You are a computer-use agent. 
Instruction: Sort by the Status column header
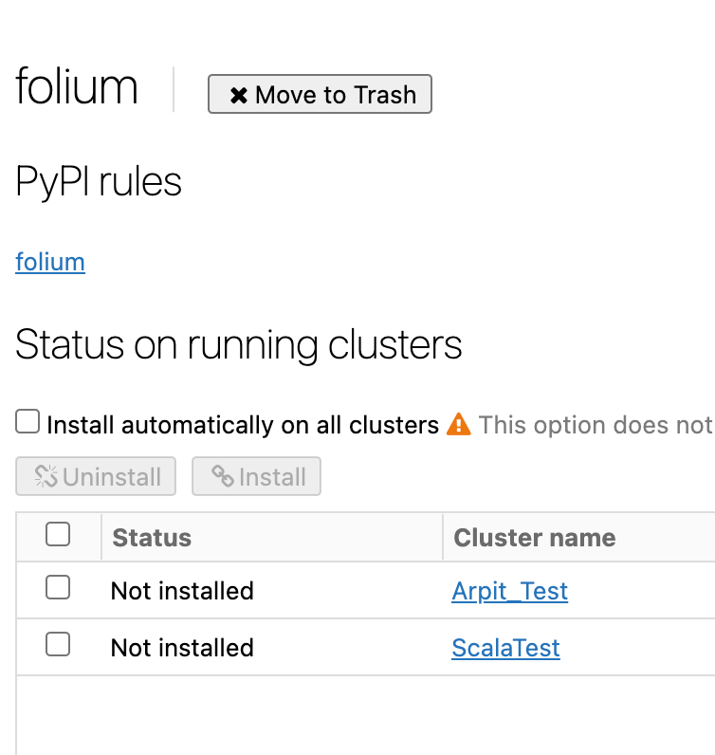click(152, 538)
